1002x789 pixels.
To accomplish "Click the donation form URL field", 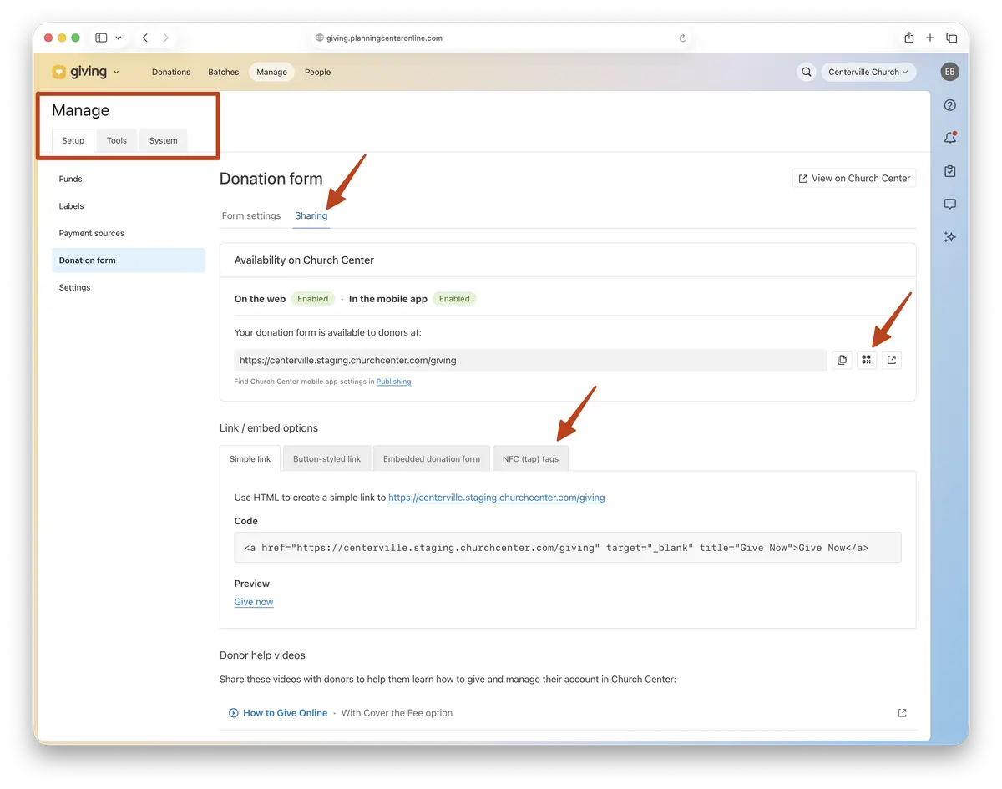I will (x=531, y=360).
